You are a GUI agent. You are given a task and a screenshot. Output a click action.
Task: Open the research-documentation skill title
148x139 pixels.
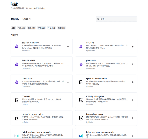(33, 114)
